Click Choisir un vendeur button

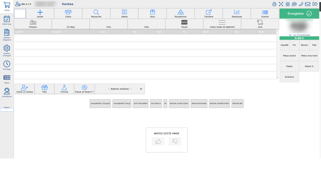(25, 89)
